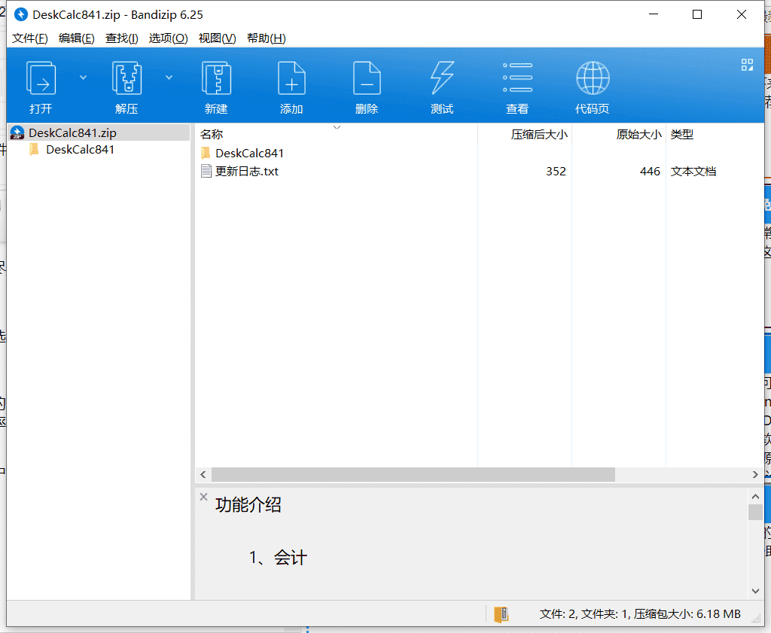The image size is (771, 633).
Task: Click the 文本文档 type cell
Action: [693, 172]
